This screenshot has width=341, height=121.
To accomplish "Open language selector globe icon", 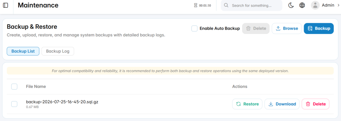I will (302, 5).
